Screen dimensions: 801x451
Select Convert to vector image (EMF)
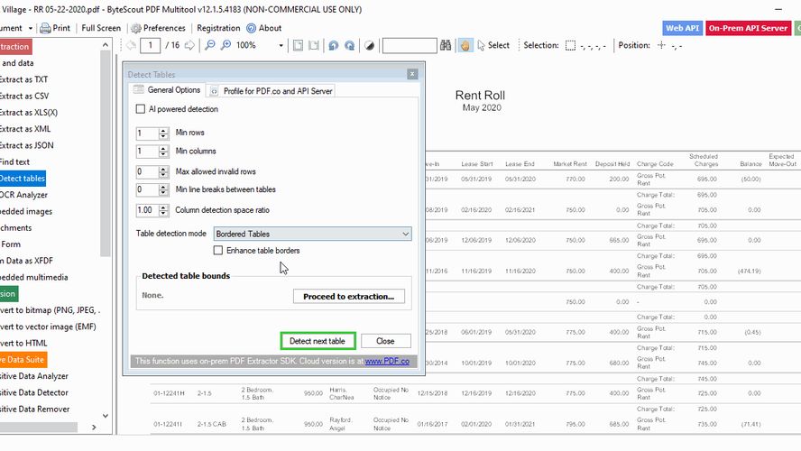pos(48,327)
